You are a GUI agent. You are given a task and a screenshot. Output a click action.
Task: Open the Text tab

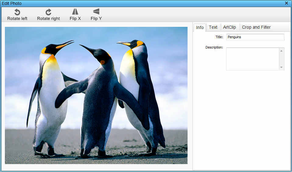[x=213, y=27]
